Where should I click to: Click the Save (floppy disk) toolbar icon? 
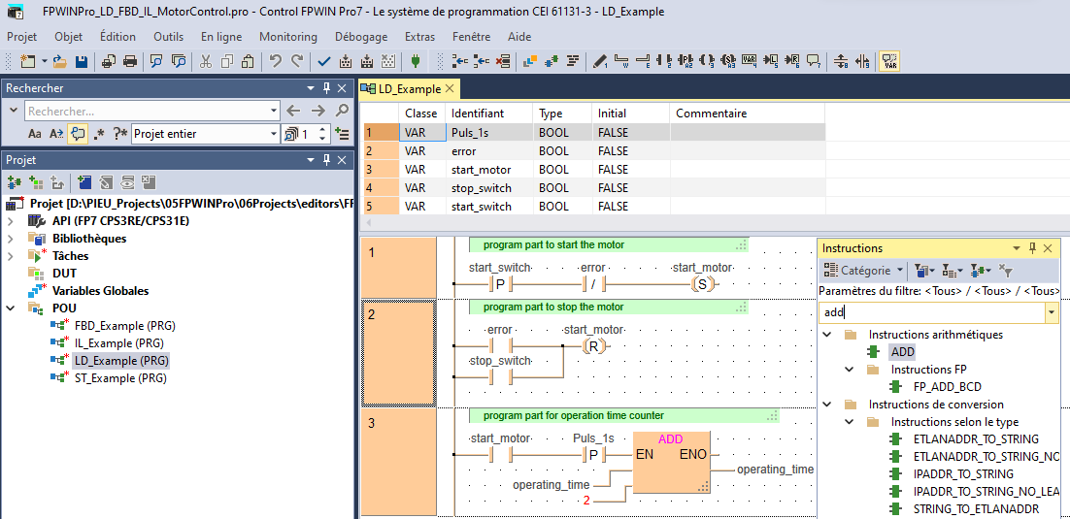82,61
